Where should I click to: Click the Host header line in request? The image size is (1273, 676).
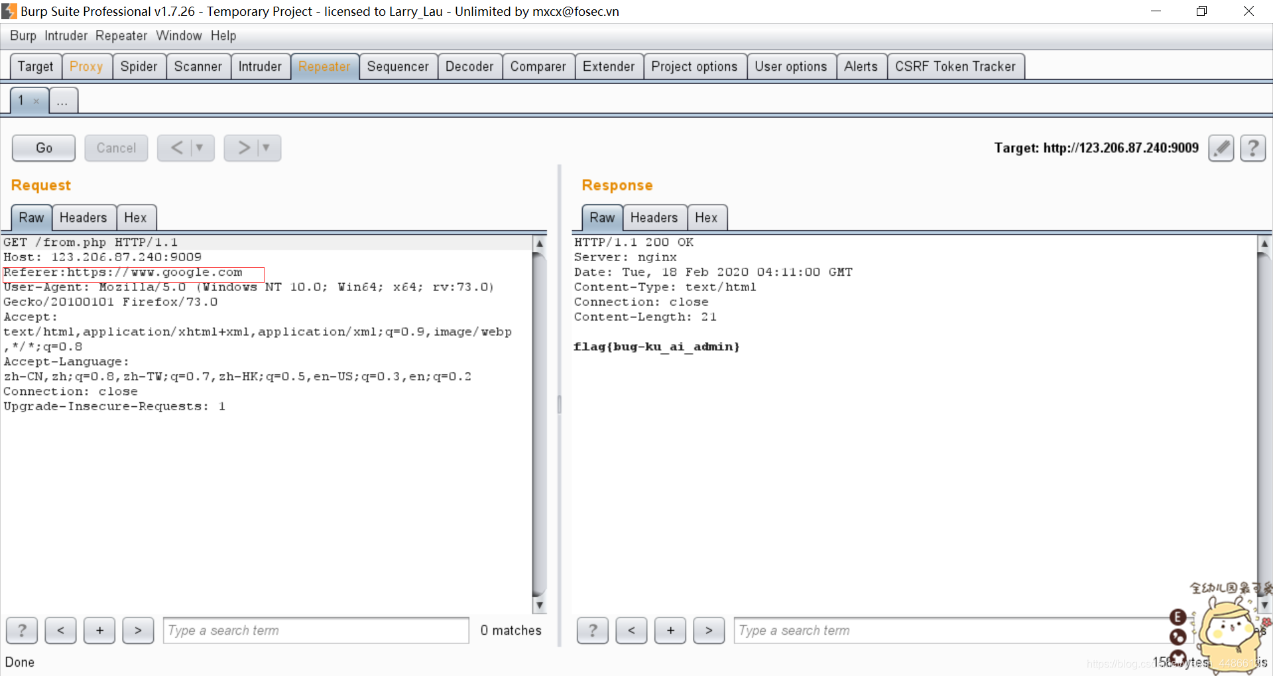(x=103, y=257)
